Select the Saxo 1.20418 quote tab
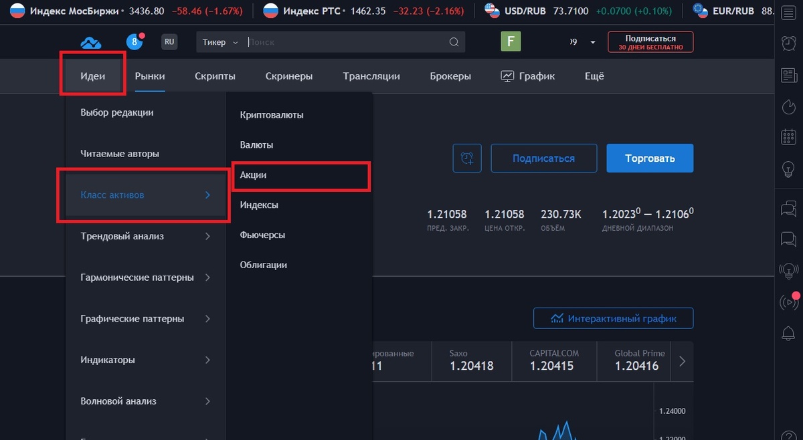This screenshot has width=803, height=440. click(x=472, y=361)
